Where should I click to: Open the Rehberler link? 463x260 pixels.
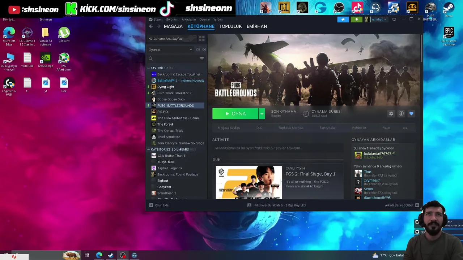tap(359, 128)
